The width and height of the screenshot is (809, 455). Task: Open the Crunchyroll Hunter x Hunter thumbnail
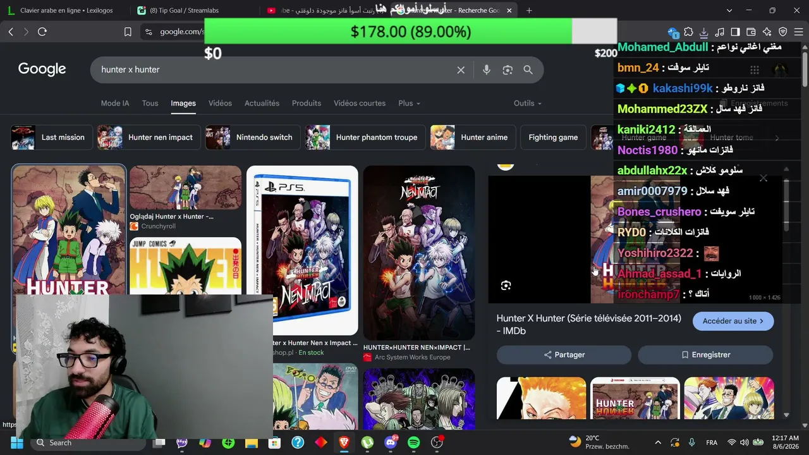pos(185,188)
